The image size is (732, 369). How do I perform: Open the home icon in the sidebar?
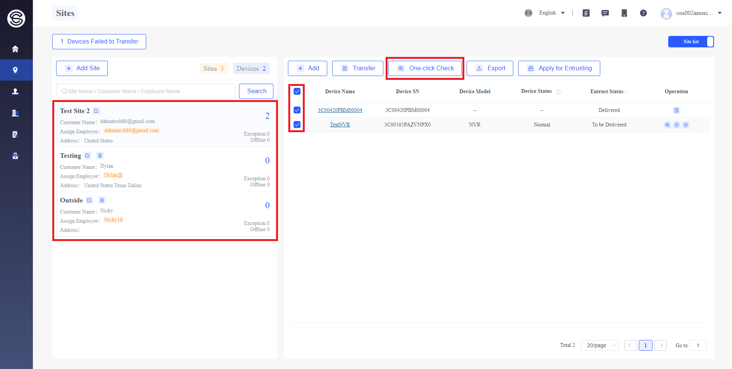15,49
